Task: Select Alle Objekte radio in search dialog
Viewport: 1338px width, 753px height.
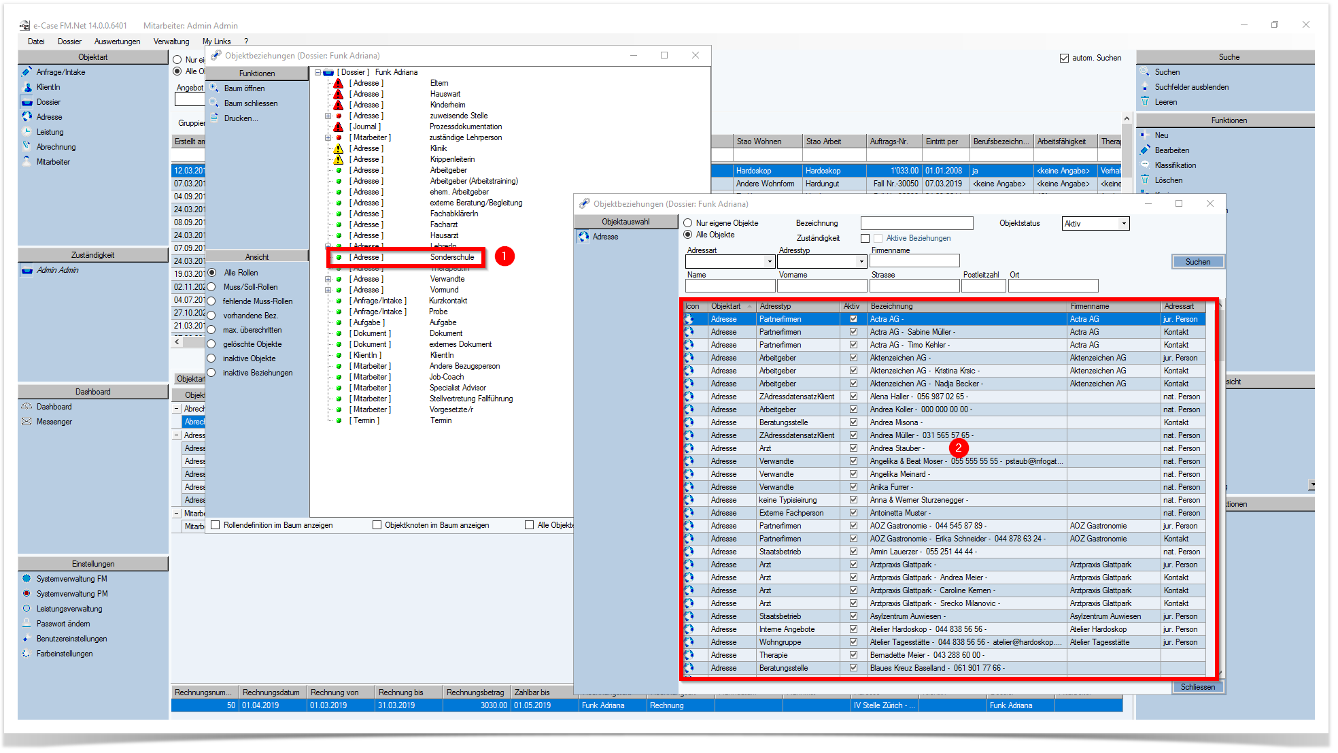Action: [x=687, y=235]
